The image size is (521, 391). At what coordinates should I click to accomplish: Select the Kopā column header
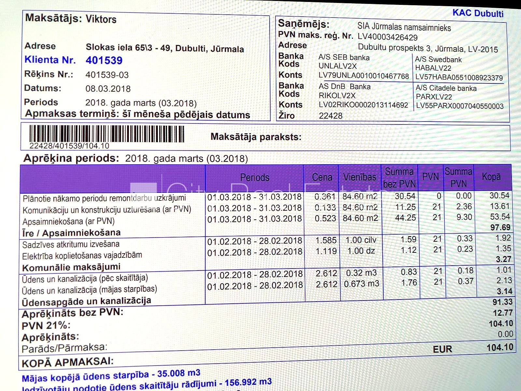tap(491, 177)
